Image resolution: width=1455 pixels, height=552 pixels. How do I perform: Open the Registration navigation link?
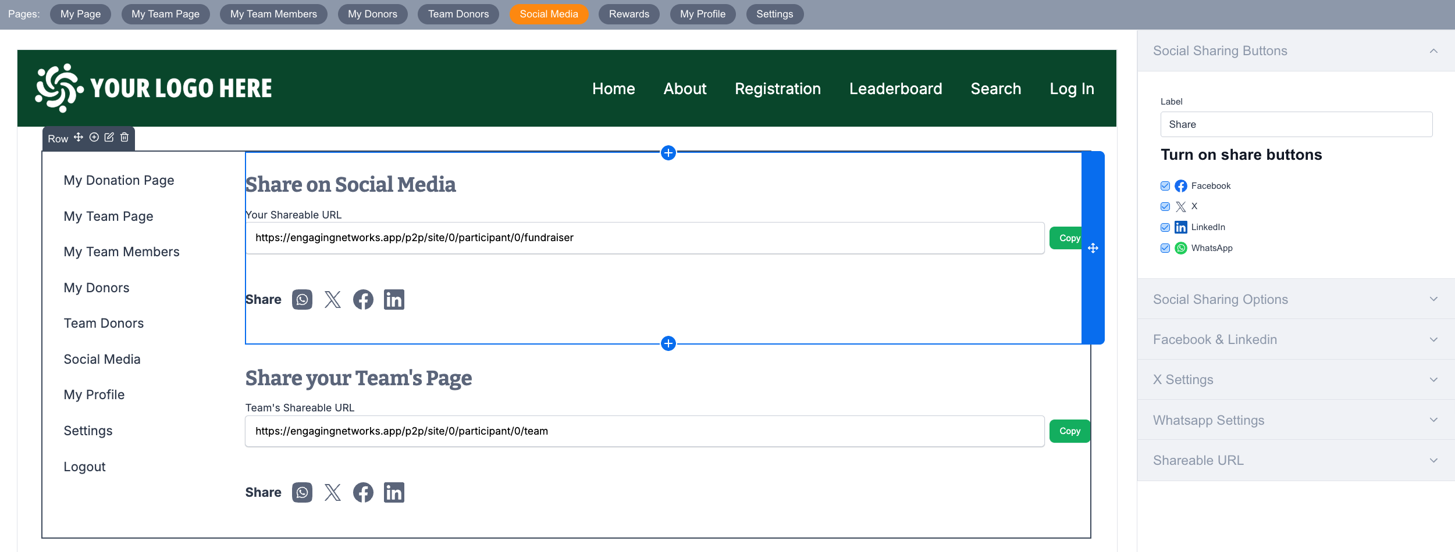click(x=778, y=89)
